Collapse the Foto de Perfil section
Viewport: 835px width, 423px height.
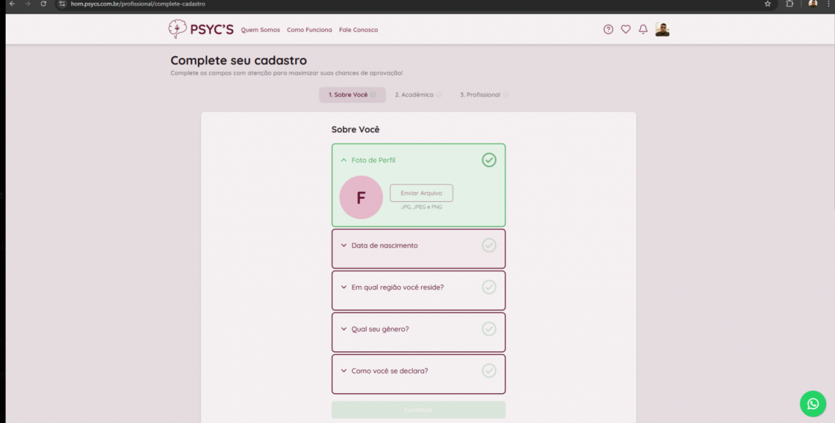pos(344,160)
